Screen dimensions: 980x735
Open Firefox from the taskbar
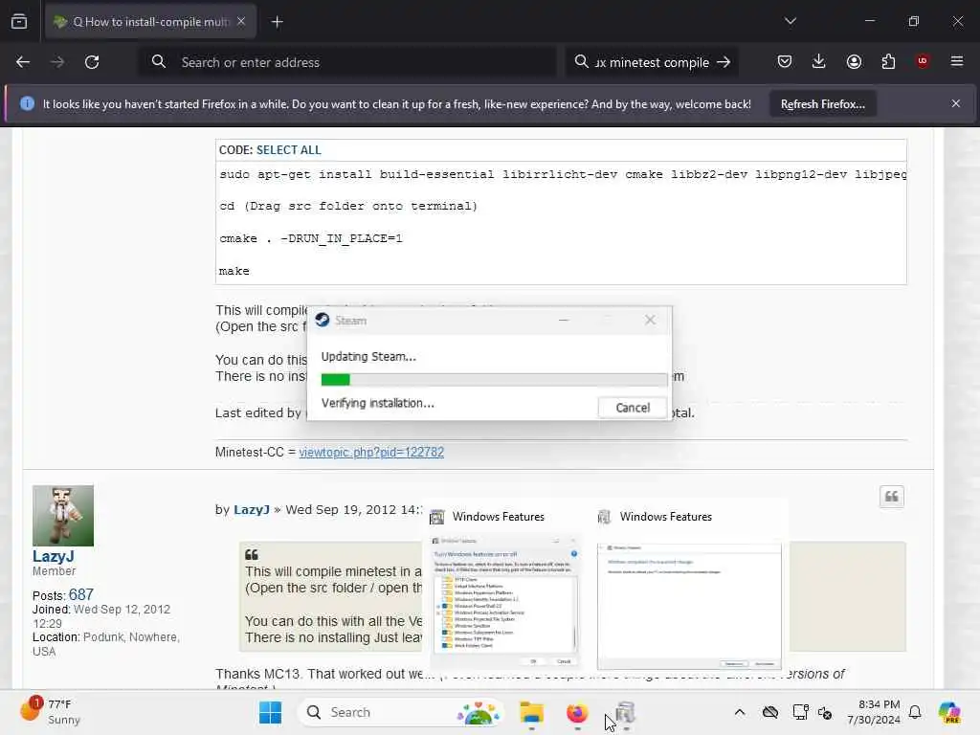pyautogui.click(x=577, y=712)
